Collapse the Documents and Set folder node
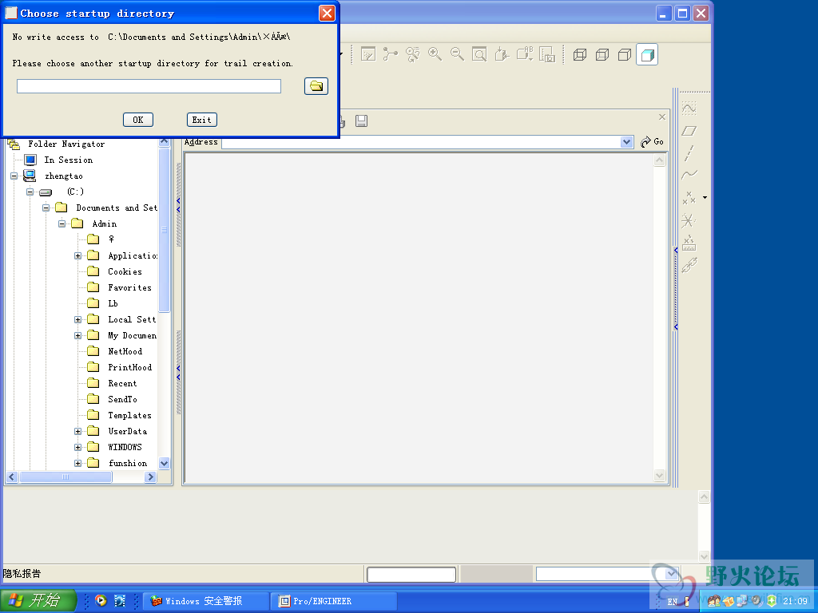The image size is (818, 613). [46, 208]
